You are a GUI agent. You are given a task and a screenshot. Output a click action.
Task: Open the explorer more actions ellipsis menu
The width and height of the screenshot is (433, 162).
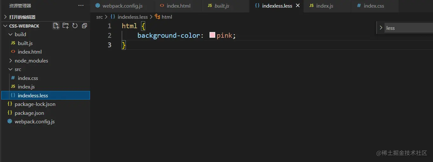click(81, 6)
